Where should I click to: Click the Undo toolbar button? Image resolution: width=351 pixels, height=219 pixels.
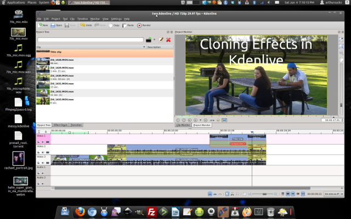coord(86,25)
